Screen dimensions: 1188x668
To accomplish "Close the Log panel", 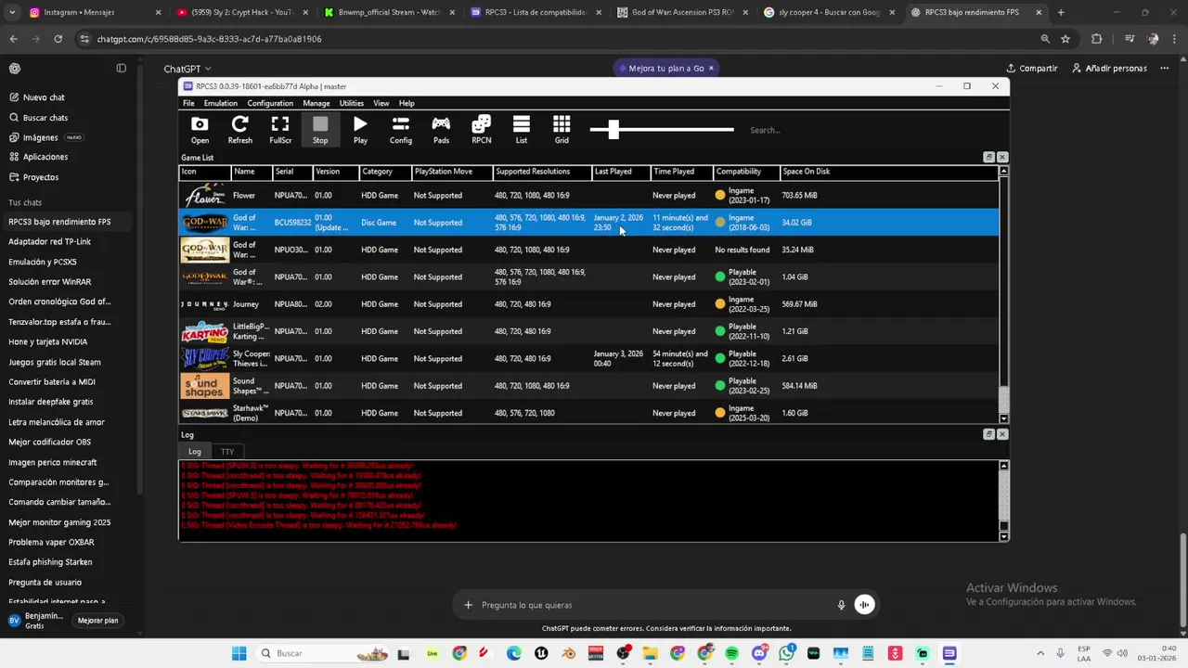I will click(1002, 434).
